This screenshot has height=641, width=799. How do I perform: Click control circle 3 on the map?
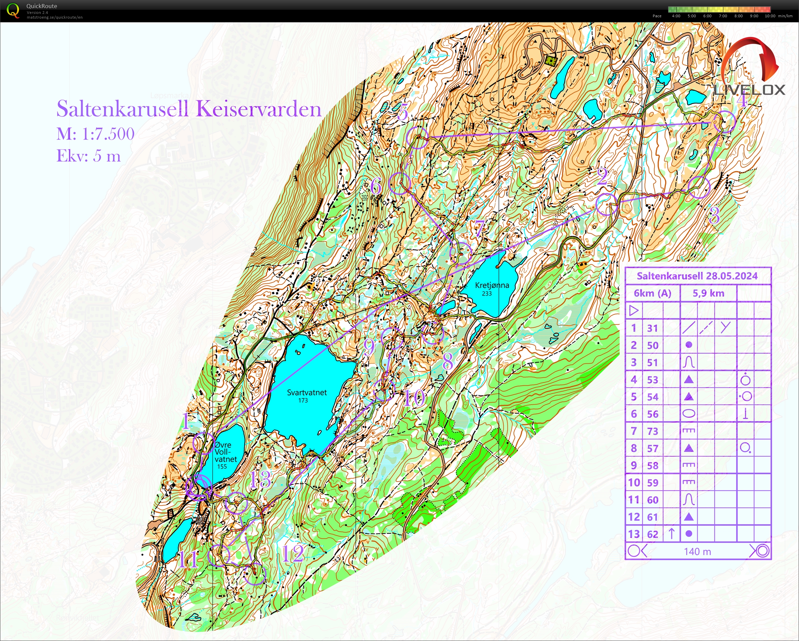pos(699,187)
